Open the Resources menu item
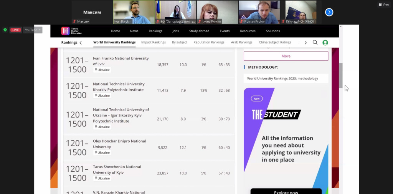This screenshot has width=393, height=194. coord(248,31)
